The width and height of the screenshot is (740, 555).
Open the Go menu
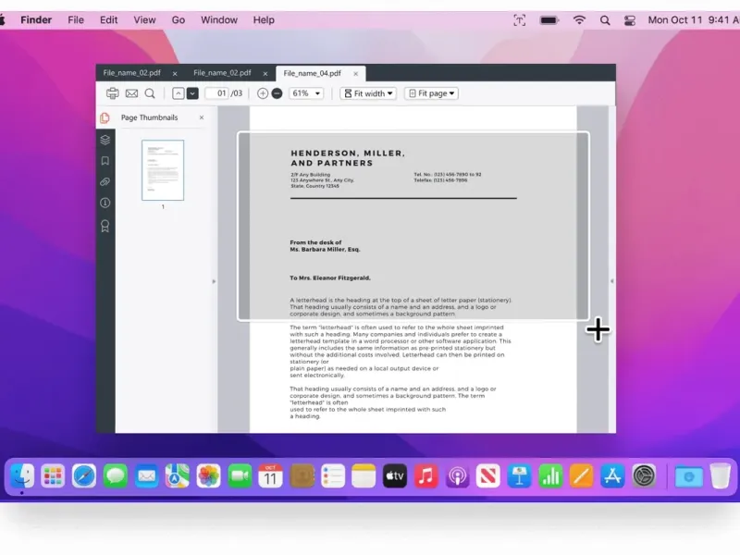[179, 19]
